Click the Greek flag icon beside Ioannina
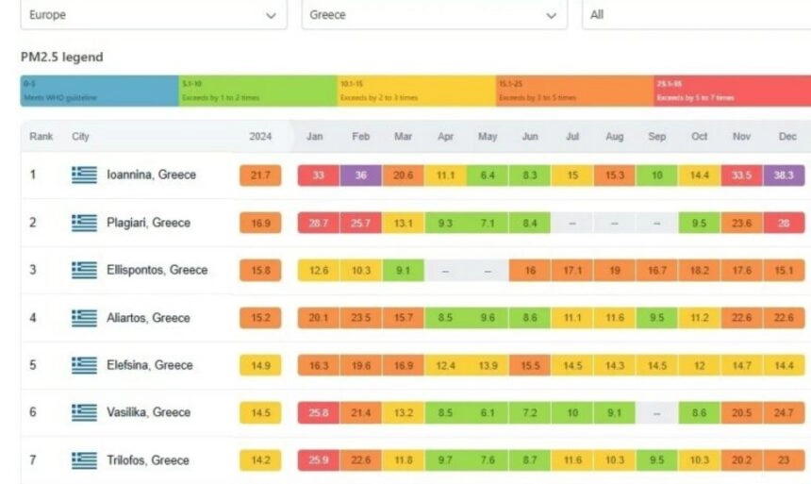This screenshot has height=484, width=811. (84, 175)
